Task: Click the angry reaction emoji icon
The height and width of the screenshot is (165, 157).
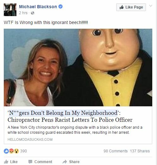Action: pos(11,151)
